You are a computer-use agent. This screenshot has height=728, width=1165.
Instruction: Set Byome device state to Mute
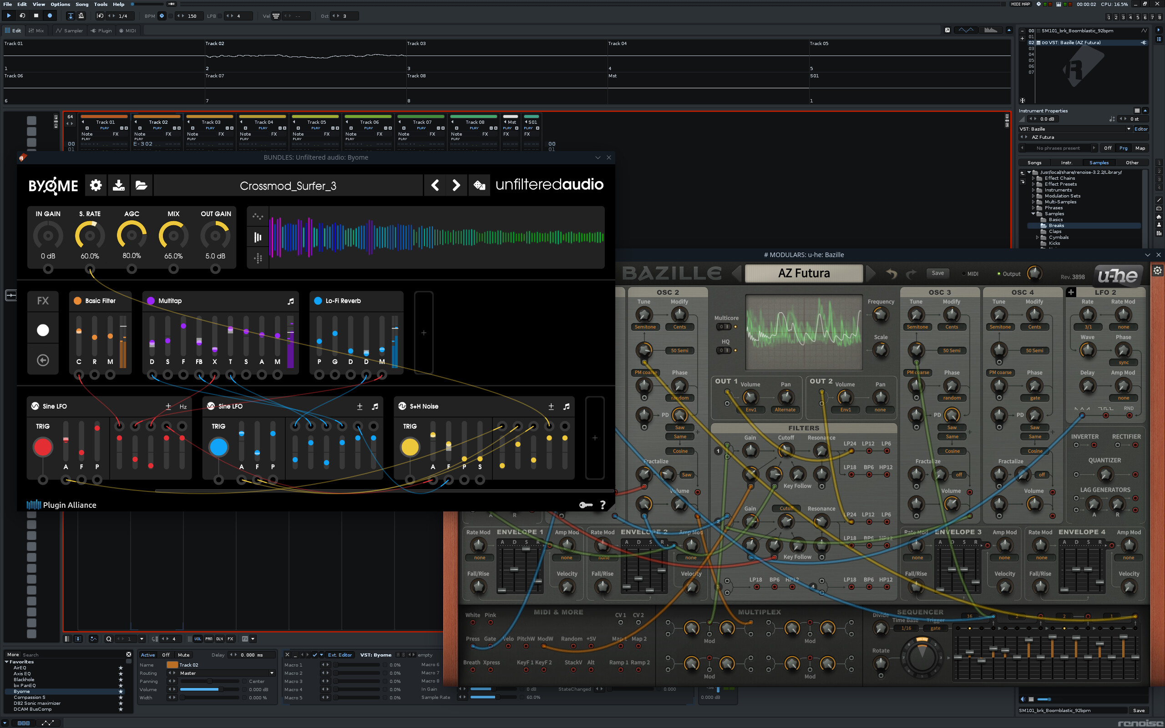coord(184,655)
